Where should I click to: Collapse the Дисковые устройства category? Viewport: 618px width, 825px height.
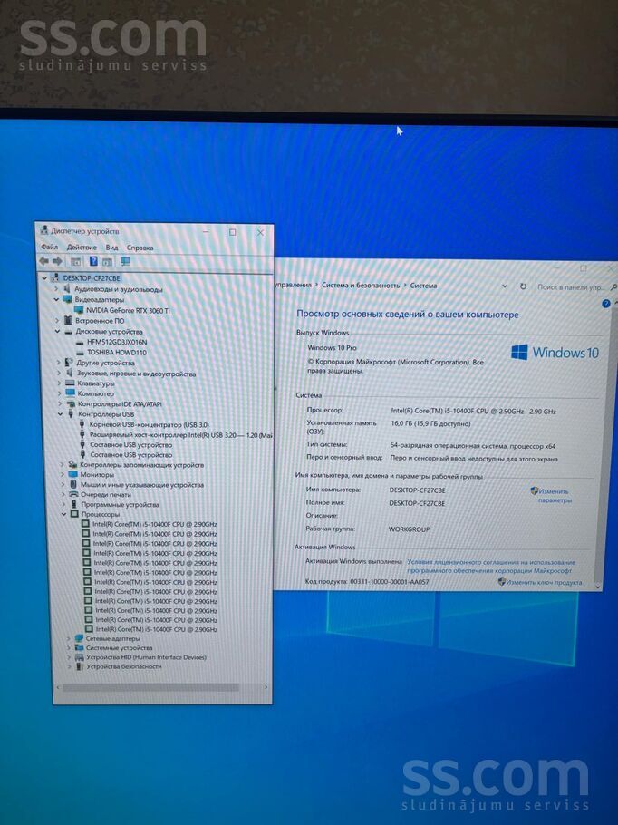[58, 332]
